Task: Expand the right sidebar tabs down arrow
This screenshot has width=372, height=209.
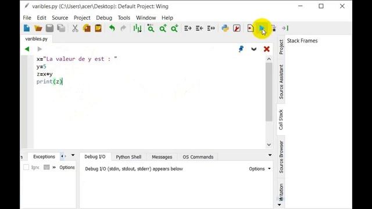Action: coord(280,205)
